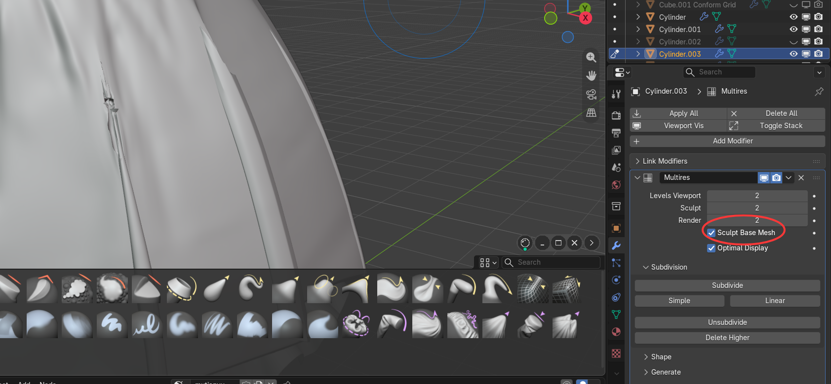The image size is (831, 384).
Task: Toggle camera view icon in viewport
Action: [x=591, y=94]
